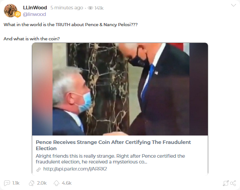Click the 1.1k comments count

[16, 183]
